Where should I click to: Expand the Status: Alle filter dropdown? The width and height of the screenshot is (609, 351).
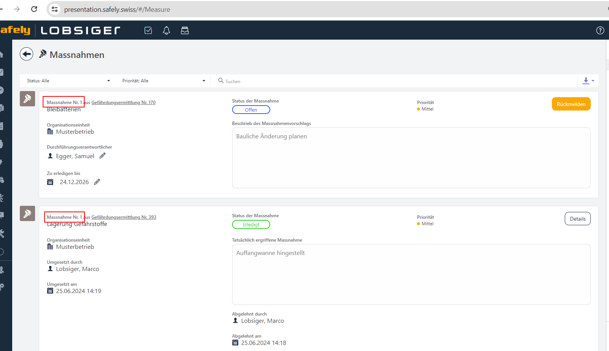(x=69, y=81)
